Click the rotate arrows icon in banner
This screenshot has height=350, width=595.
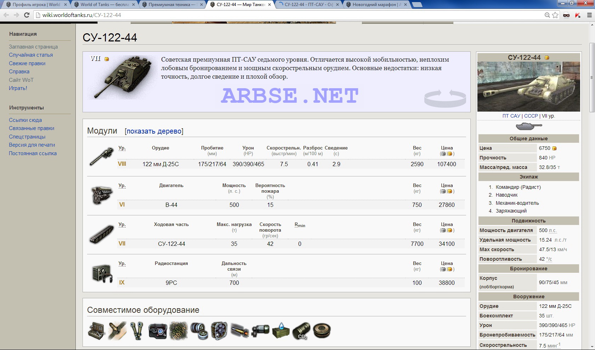tap(445, 98)
